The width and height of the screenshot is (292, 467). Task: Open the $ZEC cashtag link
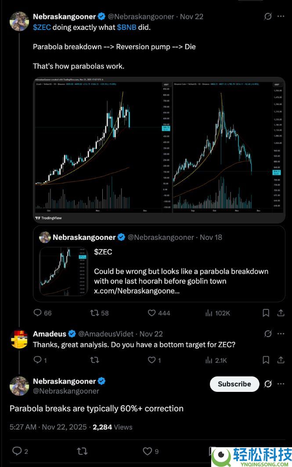click(42, 27)
